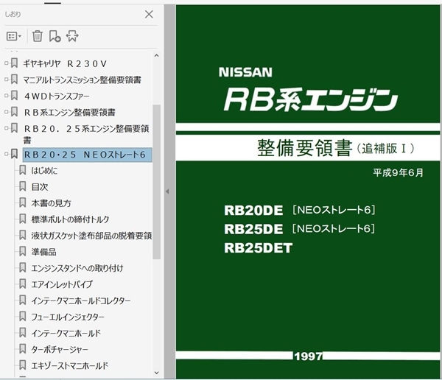Close the しおり bookmarks panel
This screenshot has height=380, width=442.
click(149, 14)
